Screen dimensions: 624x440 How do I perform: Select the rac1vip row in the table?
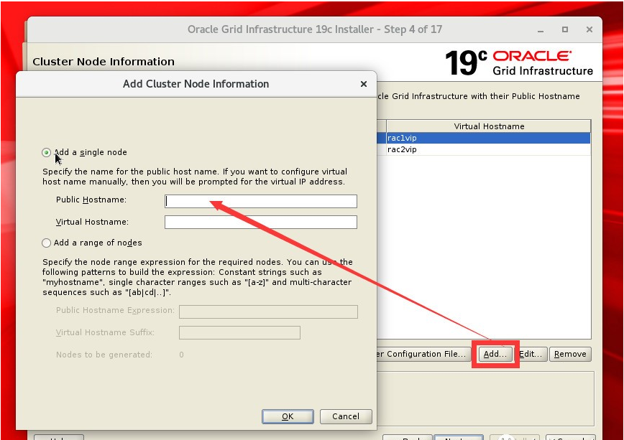(x=484, y=138)
